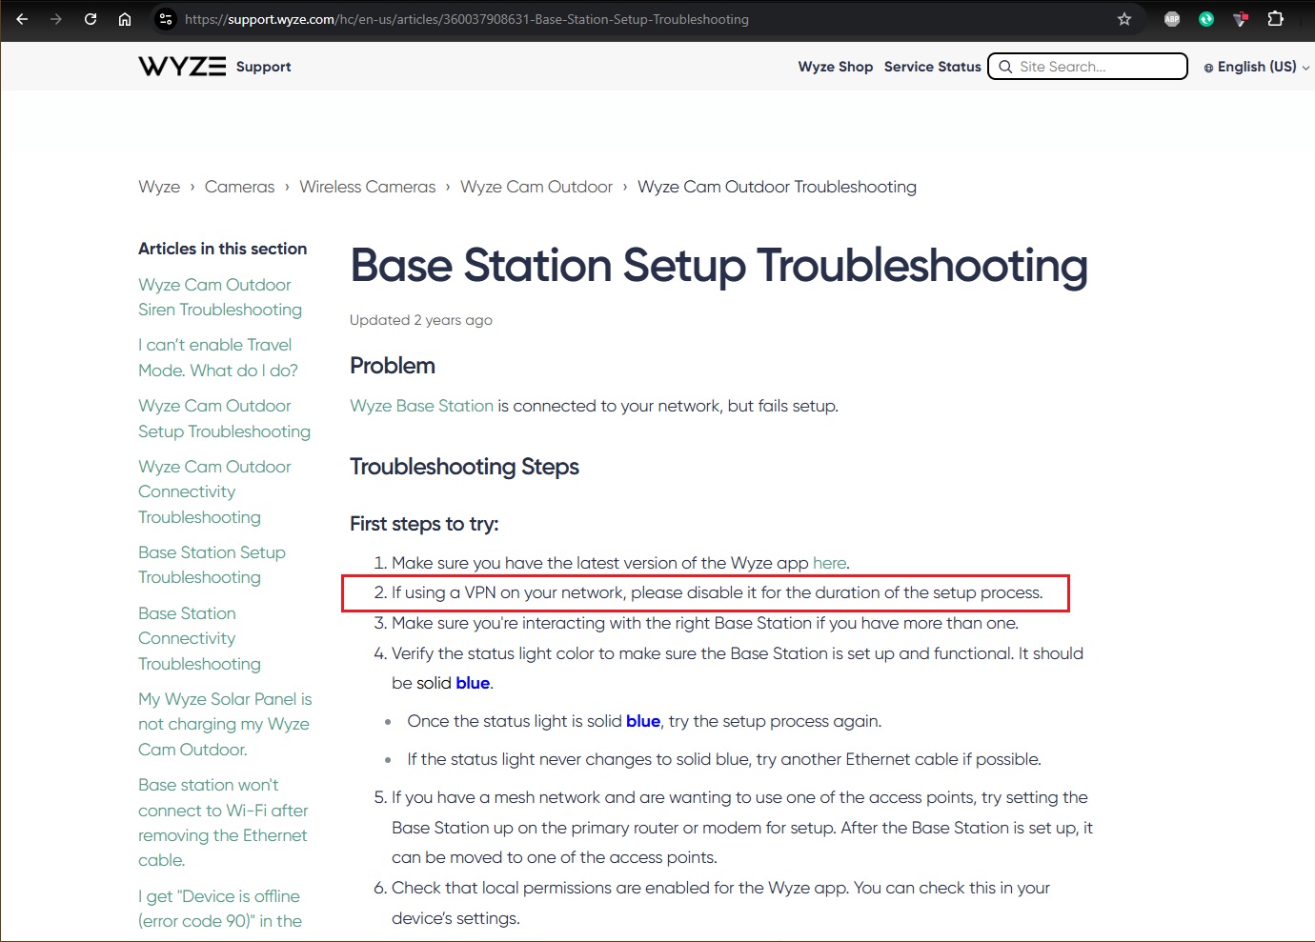The height and width of the screenshot is (942, 1315).
Task: Click the "First steps to try:" subheading
Action: 424,524
